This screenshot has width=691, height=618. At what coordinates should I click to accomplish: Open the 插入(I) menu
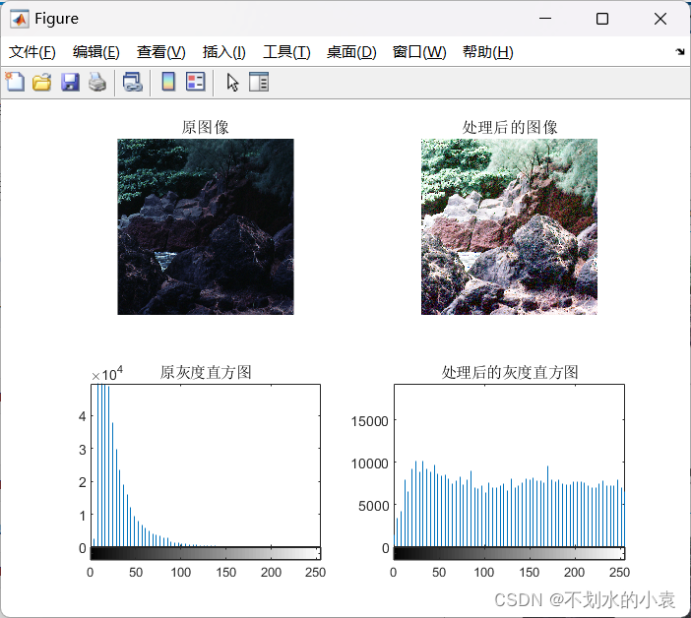[x=223, y=52]
